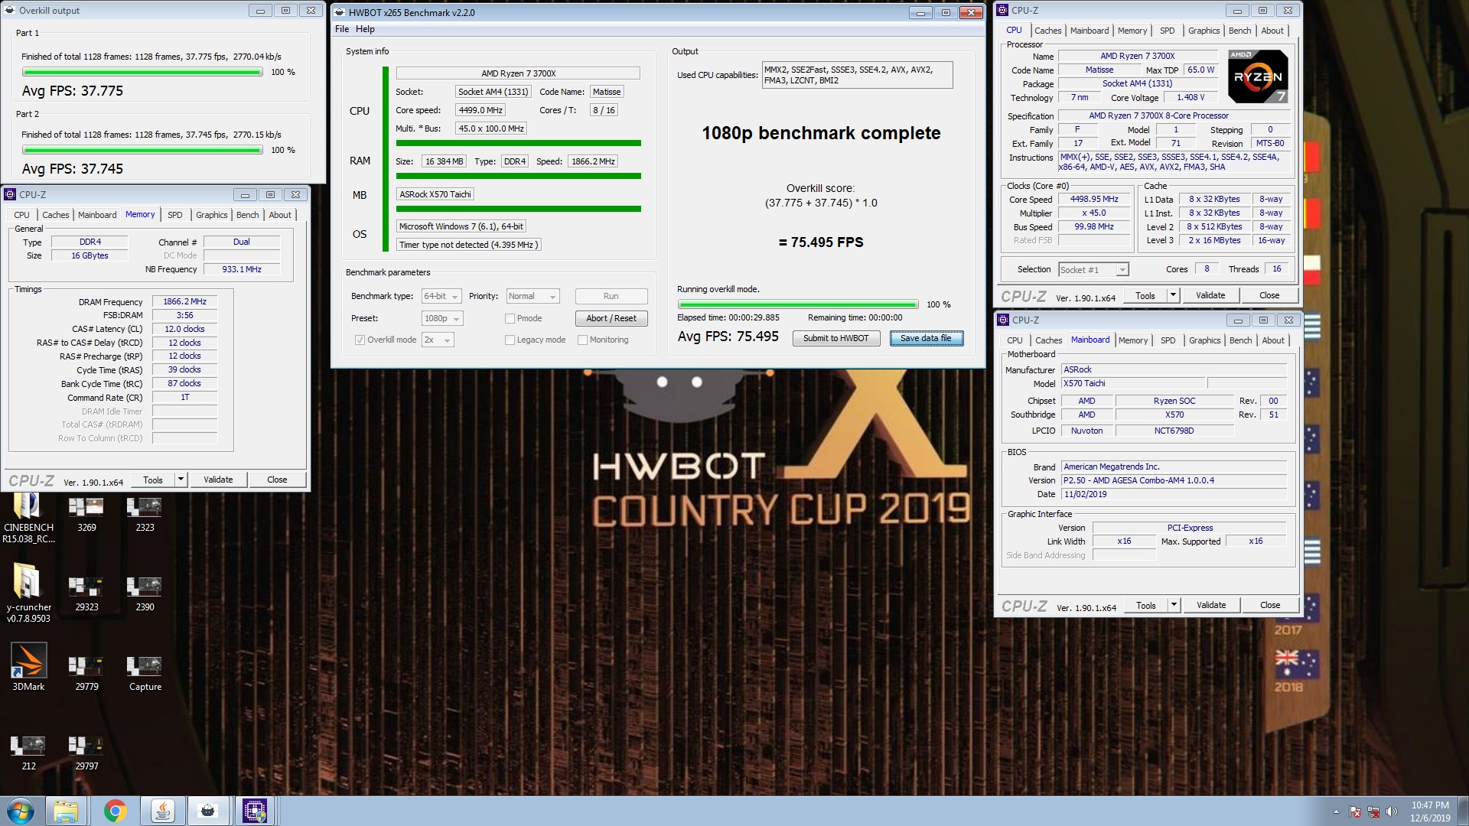Click the Action Center flag tray icon

[1355, 811]
